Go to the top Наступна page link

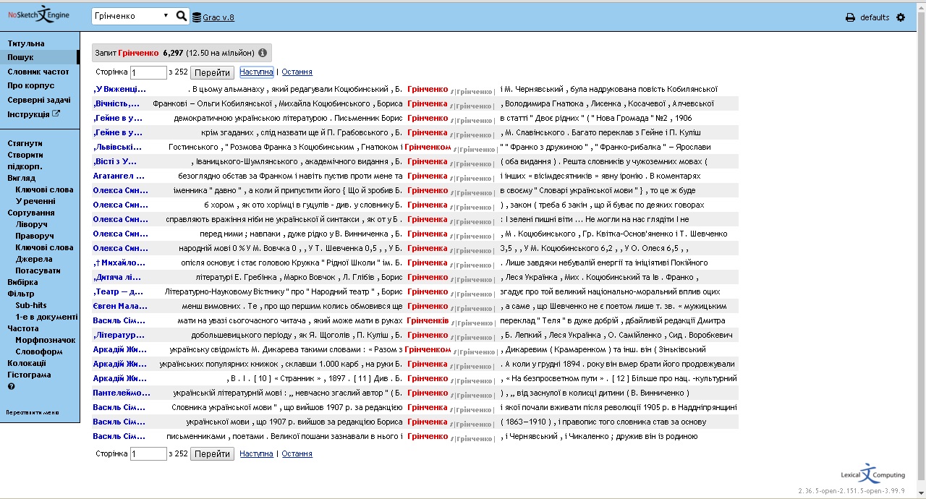coord(256,72)
